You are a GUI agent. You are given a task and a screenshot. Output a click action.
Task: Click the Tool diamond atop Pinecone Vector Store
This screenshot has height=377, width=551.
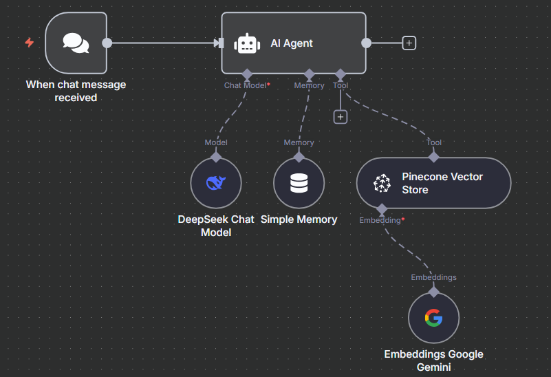433,157
